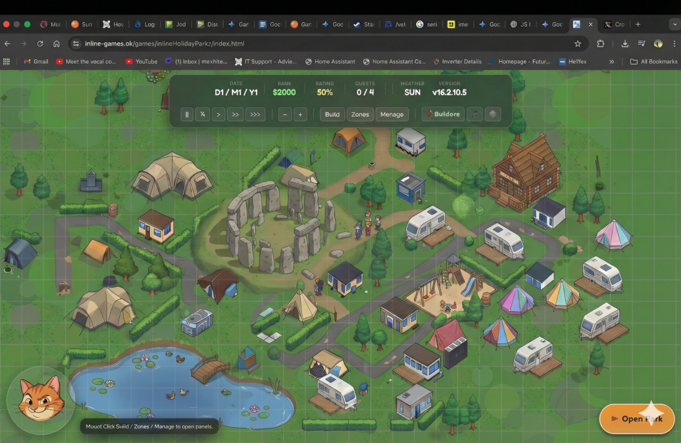
Task: Select the fastest triple-arrow game speed
Action: [255, 114]
